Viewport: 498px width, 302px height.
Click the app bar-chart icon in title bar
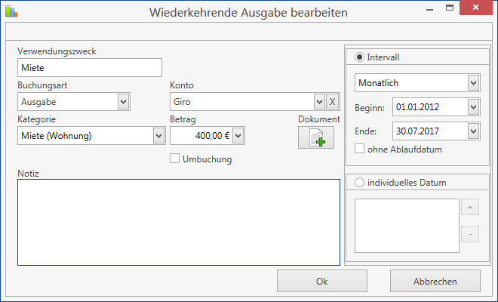(11, 11)
